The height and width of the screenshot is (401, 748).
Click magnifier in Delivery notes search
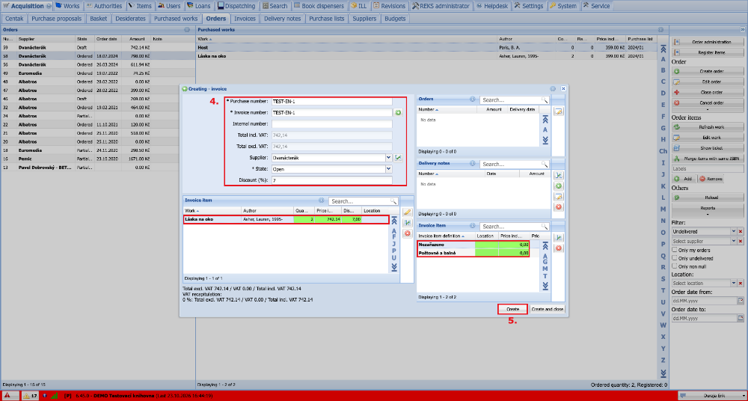[x=544, y=164]
